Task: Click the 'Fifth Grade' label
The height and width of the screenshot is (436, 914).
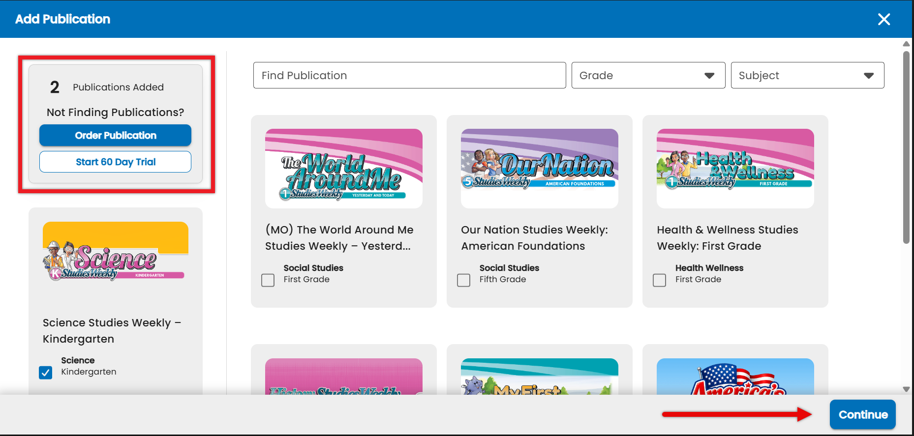Action: click(503, 279)
